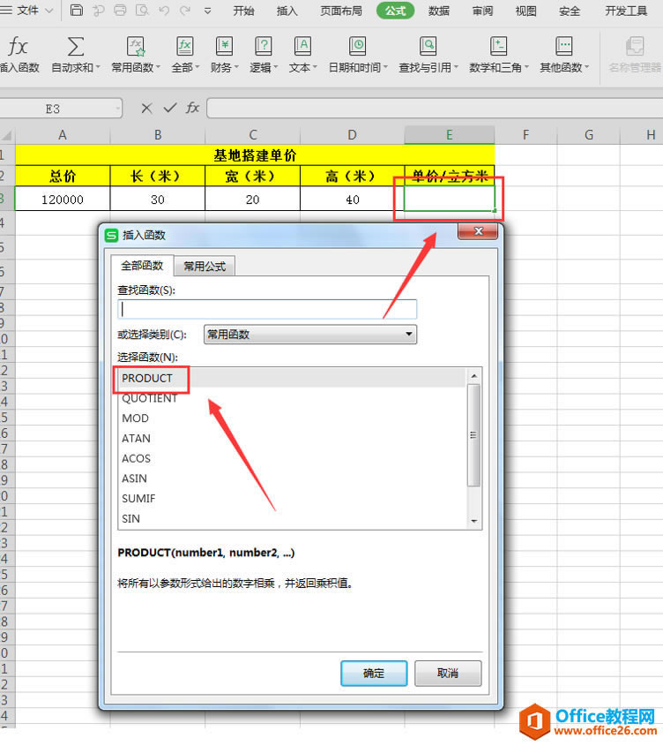Click column header A
Image resolution: width=663 pixels, height=746 pixels.
coord(63,135)
